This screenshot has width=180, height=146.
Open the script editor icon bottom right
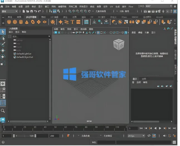tap(174, 142)
